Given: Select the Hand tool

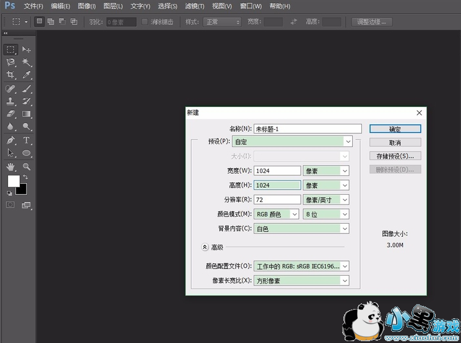Looking at the screenshot, I should point(11,166).
